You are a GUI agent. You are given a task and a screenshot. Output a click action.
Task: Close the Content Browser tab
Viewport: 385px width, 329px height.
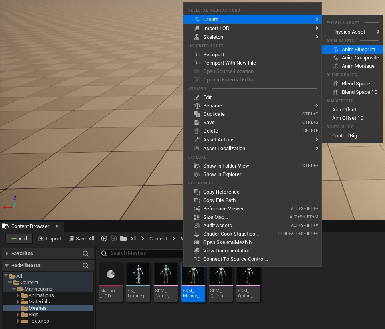click(57, 226)
